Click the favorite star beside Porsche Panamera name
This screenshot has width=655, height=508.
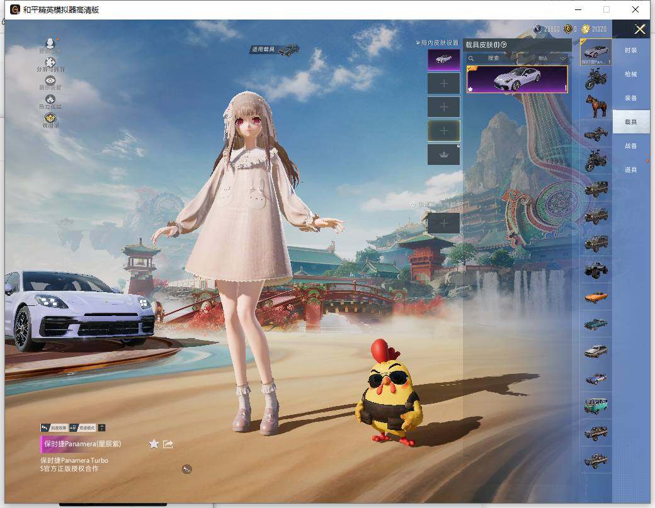click(x=154, y=444)
